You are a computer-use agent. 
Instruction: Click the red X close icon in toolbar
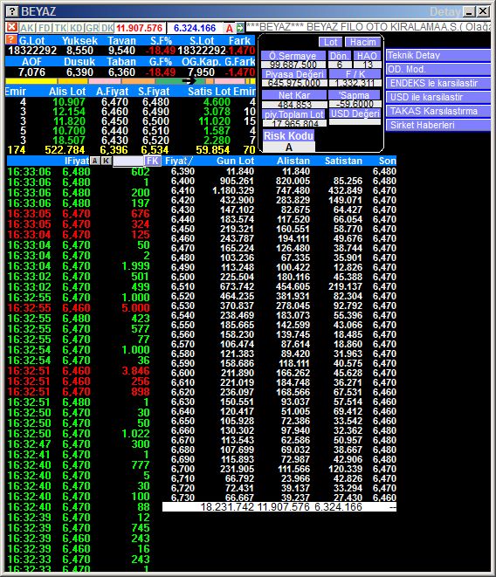click(11, 27)
